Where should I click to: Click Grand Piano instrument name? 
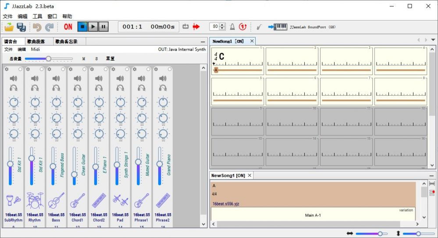169,165
